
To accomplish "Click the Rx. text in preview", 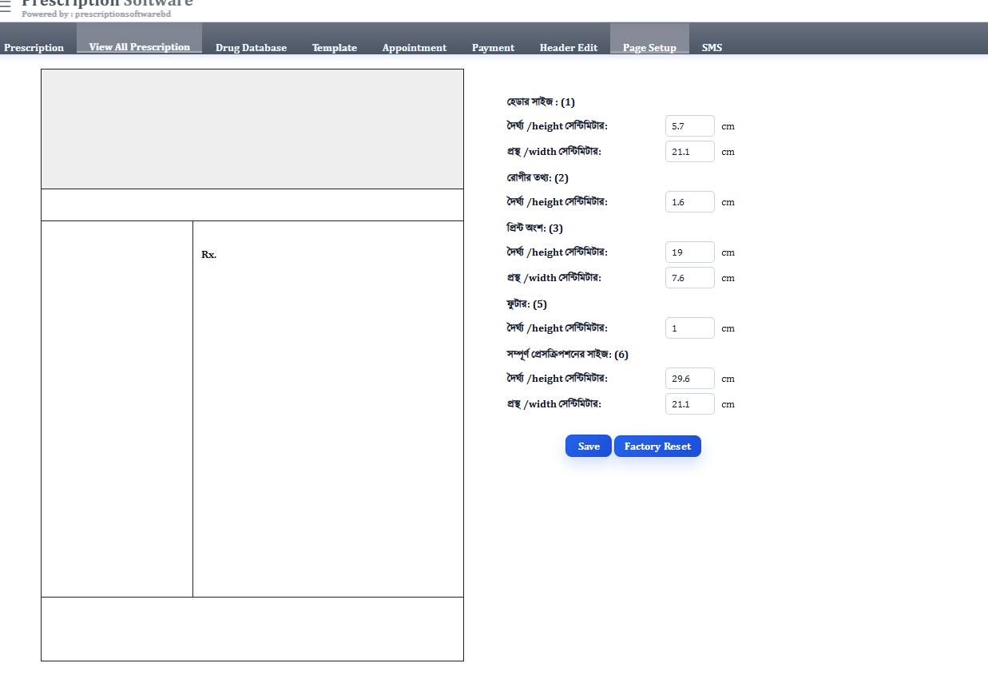I will point(208,255).
